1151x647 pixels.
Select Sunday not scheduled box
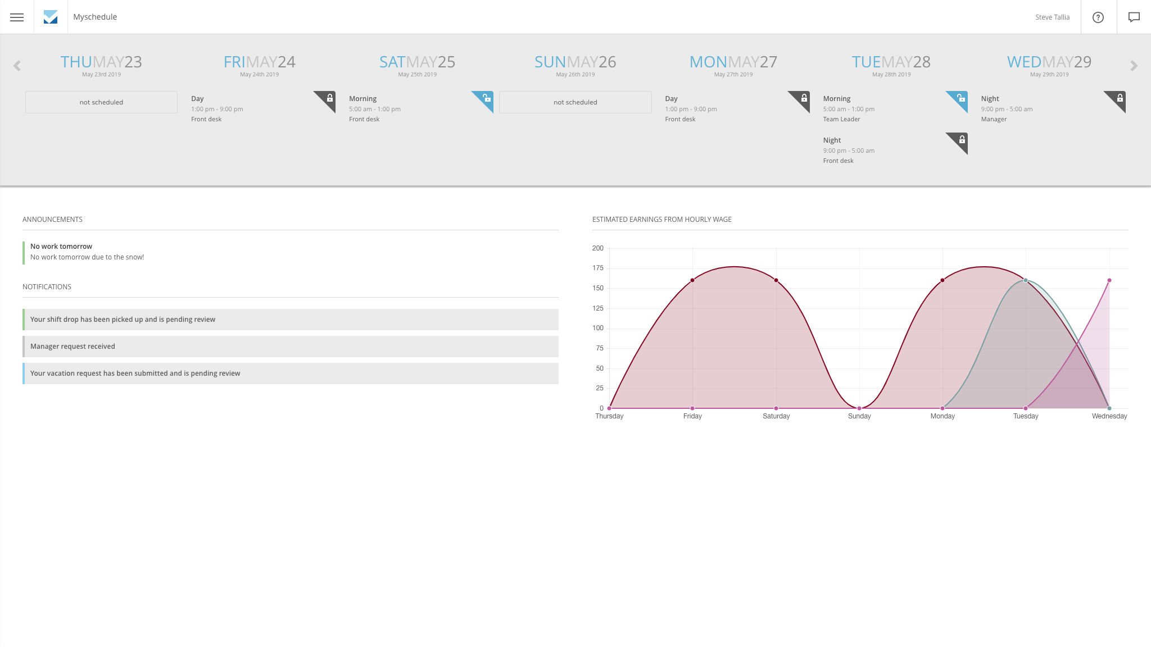(x=575, y=102)
